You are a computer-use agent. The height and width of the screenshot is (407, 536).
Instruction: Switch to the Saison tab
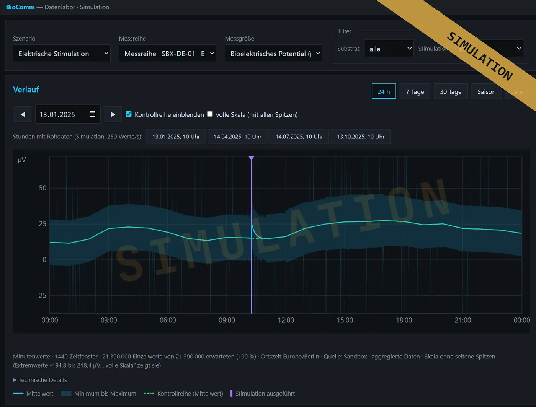point(487,91)
